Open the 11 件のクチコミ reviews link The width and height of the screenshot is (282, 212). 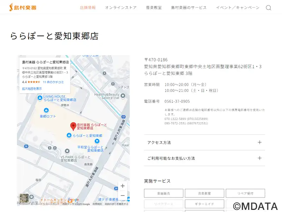click(53, 82)
